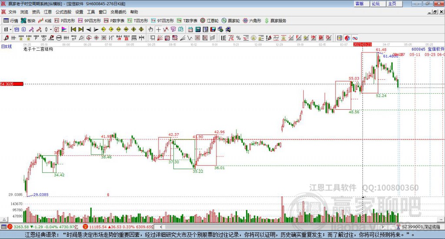Click the black right-arrow scroll icon

[96, 29]
